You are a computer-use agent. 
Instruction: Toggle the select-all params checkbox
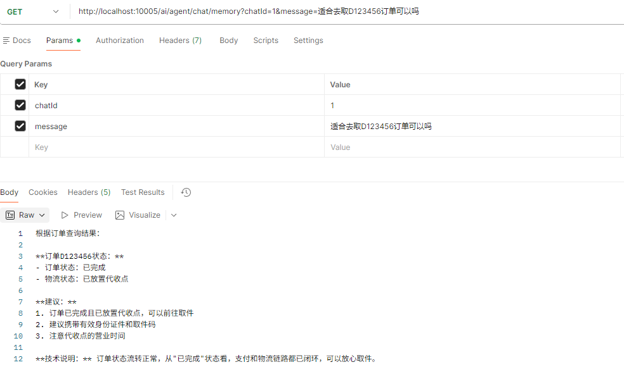[20, 84]
